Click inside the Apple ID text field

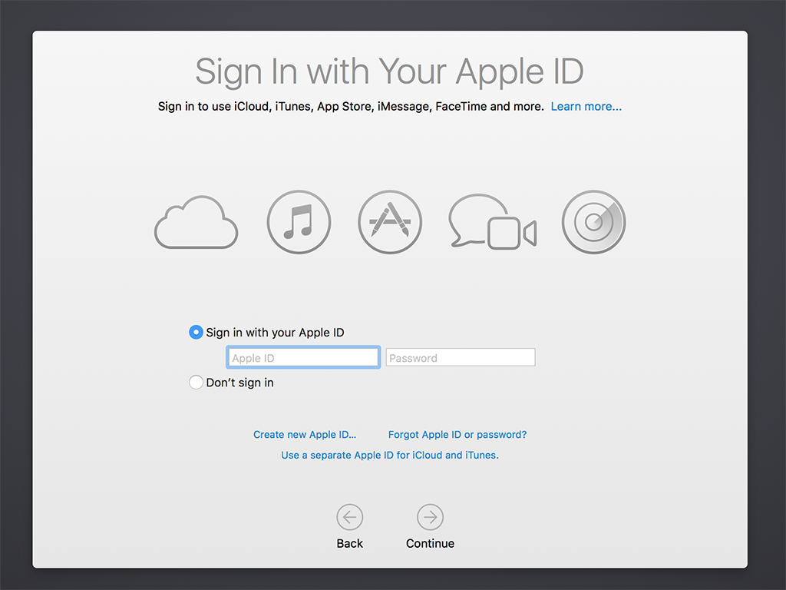point(302,356)
